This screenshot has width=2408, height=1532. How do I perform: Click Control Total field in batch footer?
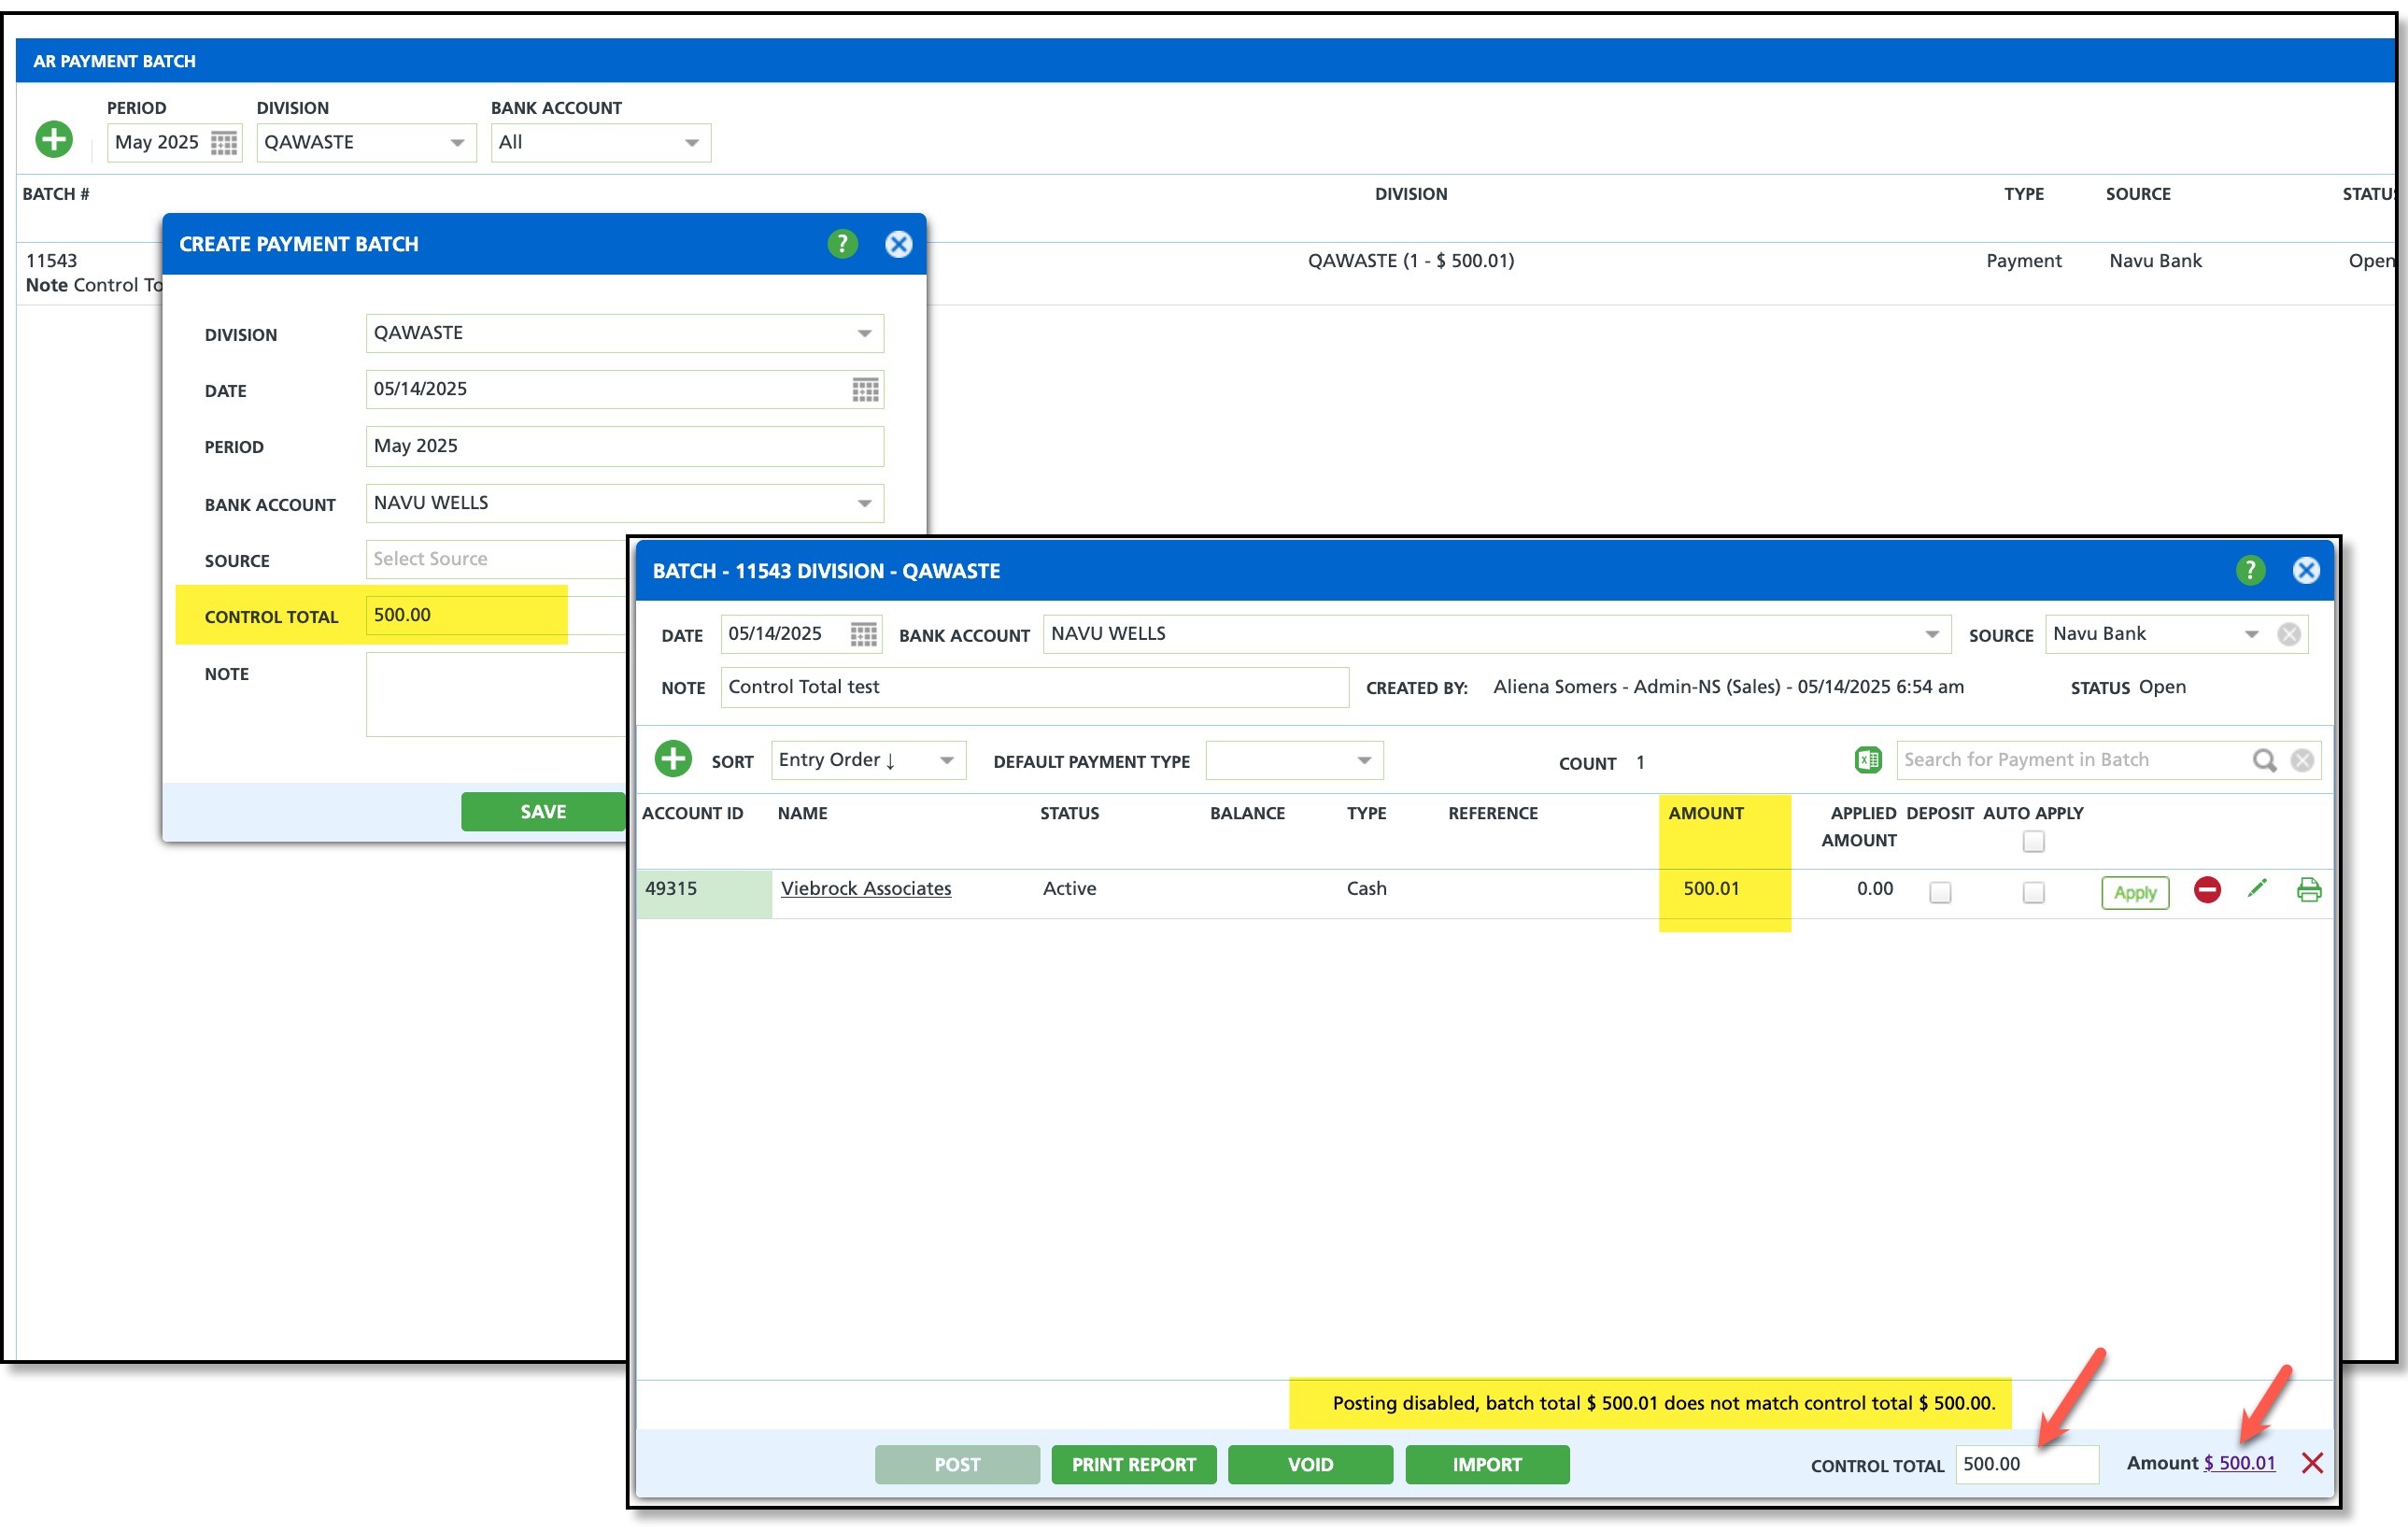point(2025,1464)
